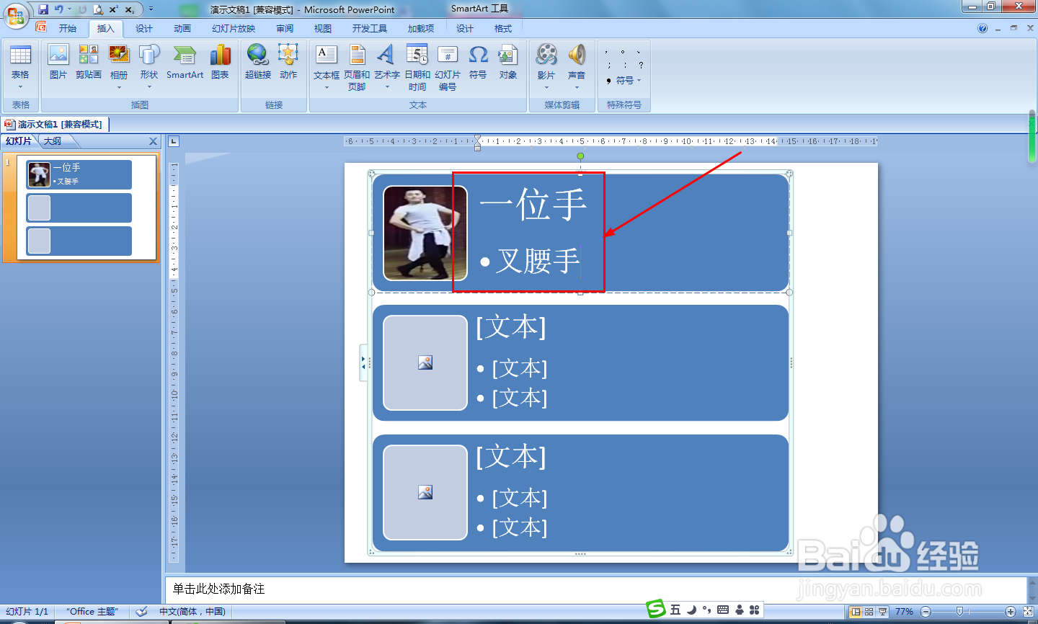Insert a picture (图片)
Viewport: 1038px width, 624px height.
58,62
